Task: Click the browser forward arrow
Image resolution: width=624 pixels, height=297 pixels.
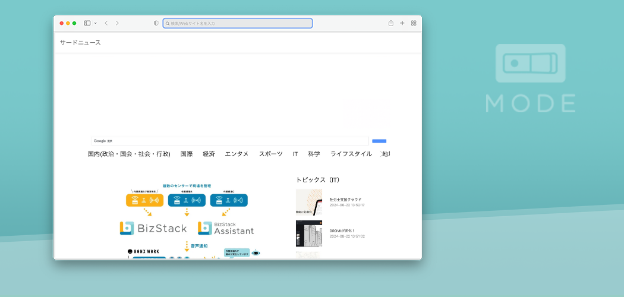Action: coord(117,23)
